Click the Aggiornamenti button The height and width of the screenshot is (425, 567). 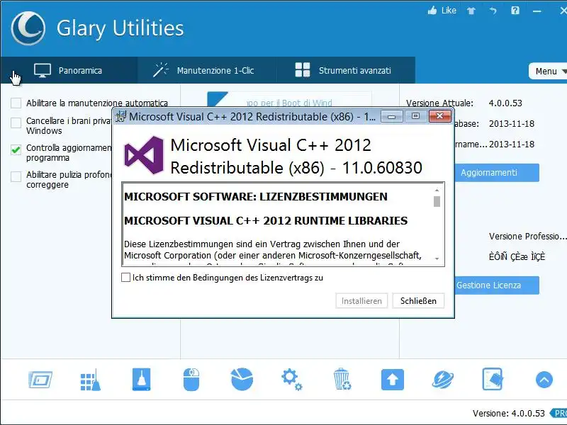tap(497, 173)
